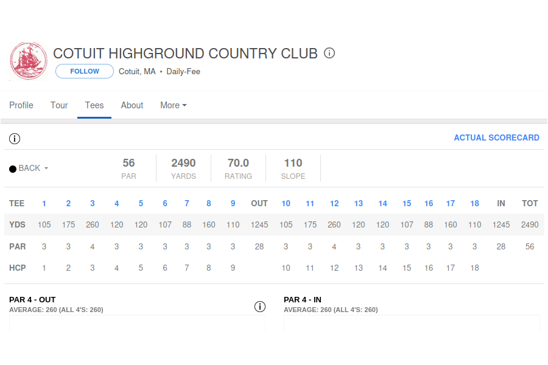Open hole 2 link

click(x=68, y=204)
